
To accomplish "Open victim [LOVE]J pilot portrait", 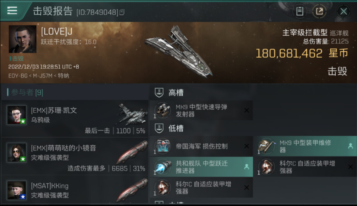I will (23, 39).
